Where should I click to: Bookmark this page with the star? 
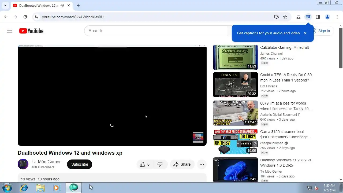[x=285, y=17]
